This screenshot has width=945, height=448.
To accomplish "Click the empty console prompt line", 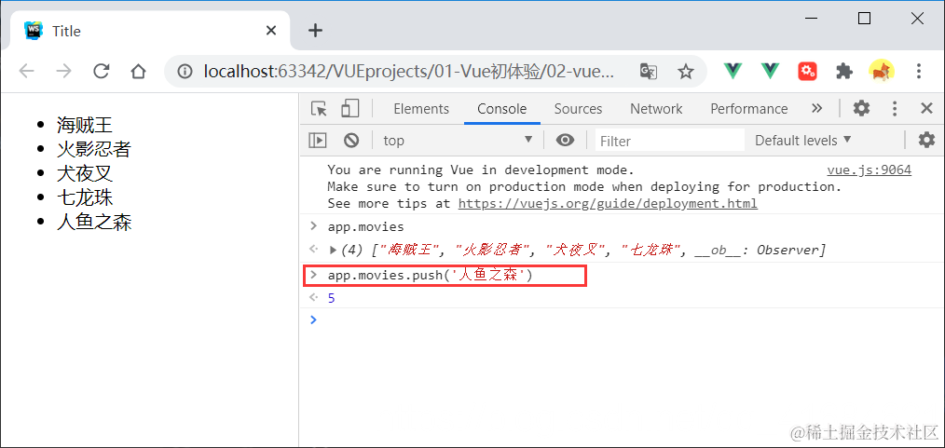I will coord(622,319).
